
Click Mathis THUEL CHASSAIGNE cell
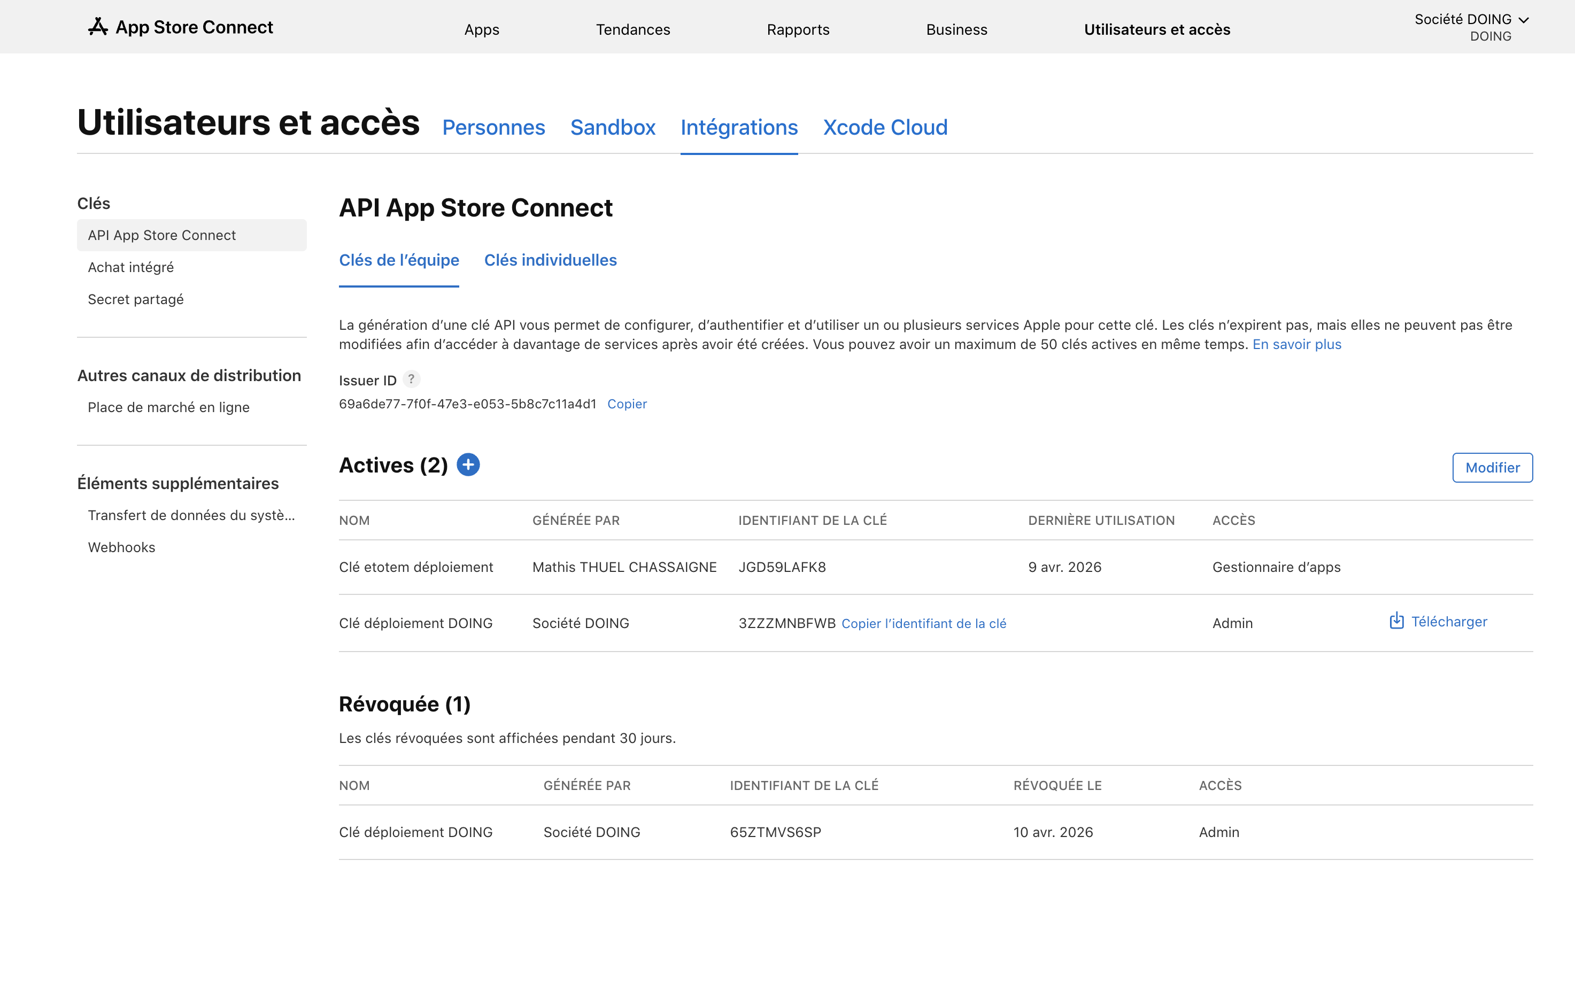[x=624, y=567]
